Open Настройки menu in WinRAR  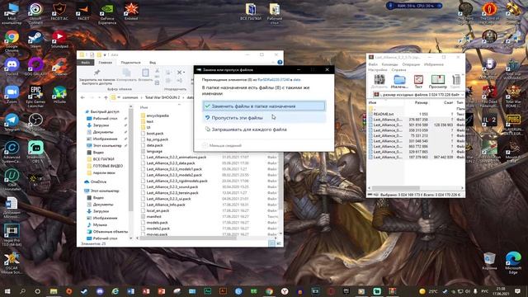378,69
